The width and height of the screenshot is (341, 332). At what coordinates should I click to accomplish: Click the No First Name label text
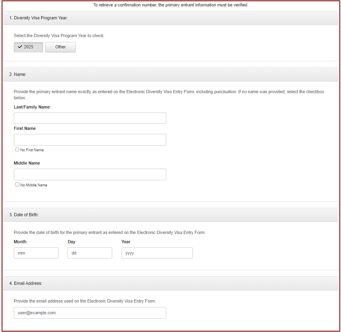click(32, 150)
